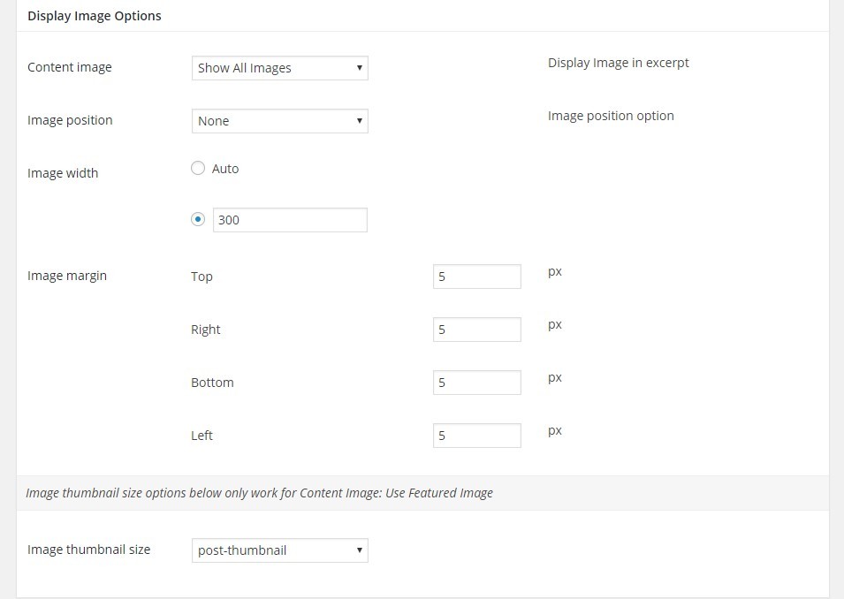Click the image width field containing 300
The width and height of the screenshot is (844, 599).
pos(290,220)
